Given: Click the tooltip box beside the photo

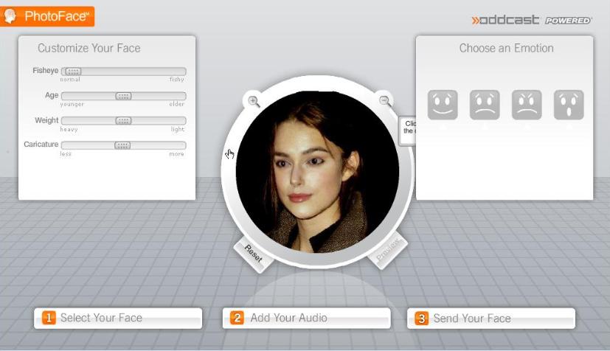Looking at the screenshot, I should (407, 131).
